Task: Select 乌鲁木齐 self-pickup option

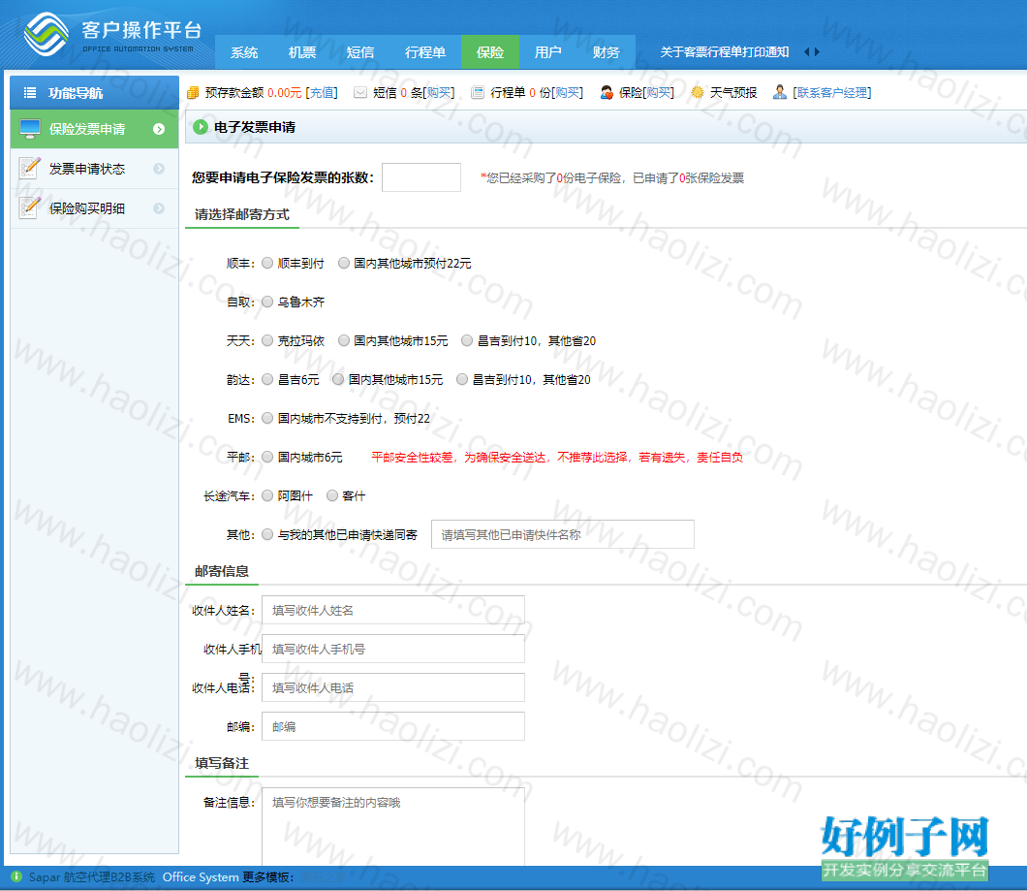Action: pyautogui.click(x=267, y=302)
